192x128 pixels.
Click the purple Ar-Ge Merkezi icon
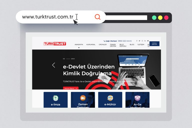[x=137, y=98]
